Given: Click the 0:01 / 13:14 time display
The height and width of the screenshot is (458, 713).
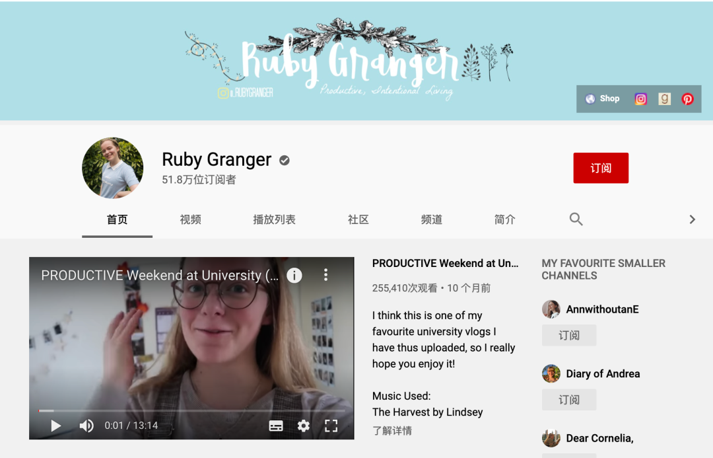Looking at the screenshot, I should click(x=131, y=426).
